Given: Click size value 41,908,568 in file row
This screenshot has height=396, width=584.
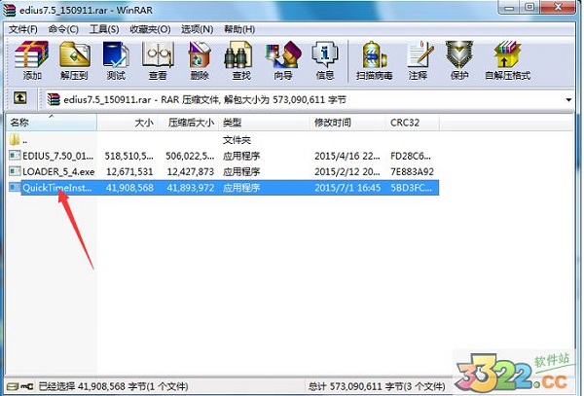Looking at the screenshot, I should click(x=129, y=188).
